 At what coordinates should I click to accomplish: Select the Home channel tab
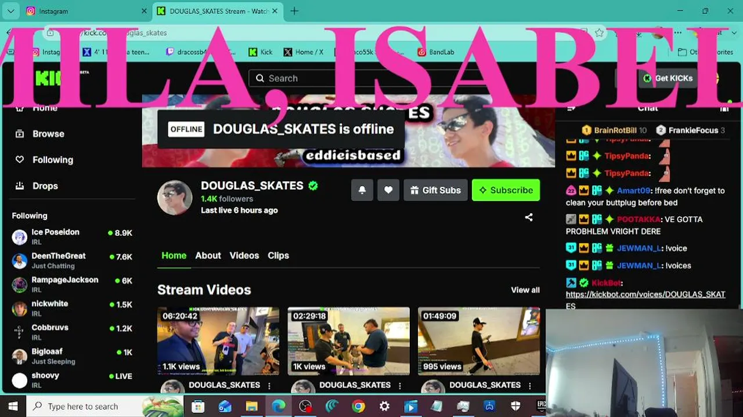(x=174, y=255)
